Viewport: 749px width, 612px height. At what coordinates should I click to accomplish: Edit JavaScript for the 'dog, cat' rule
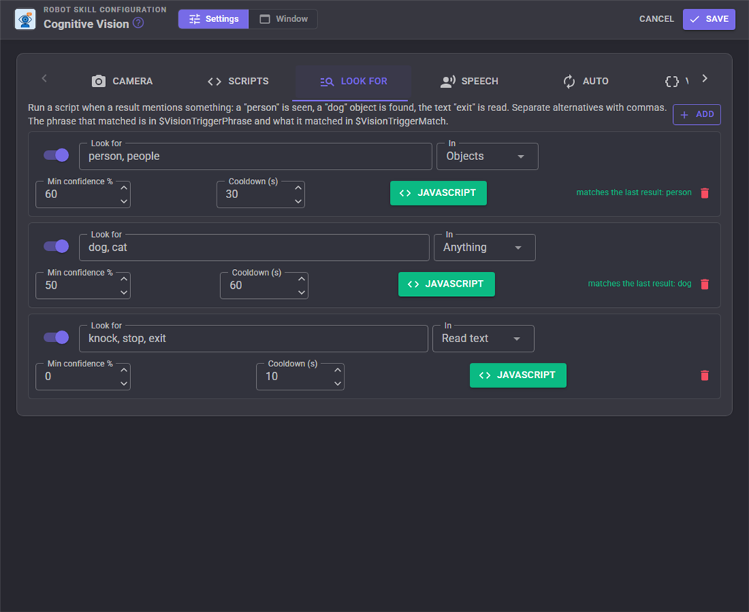click(446, 284)
